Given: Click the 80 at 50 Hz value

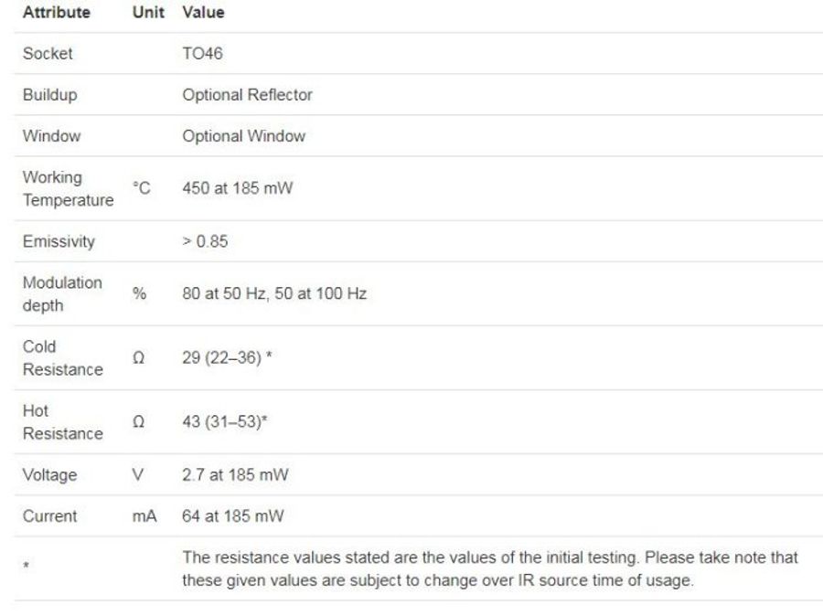Looking at the screenshot, I should (x=274, y=294).
